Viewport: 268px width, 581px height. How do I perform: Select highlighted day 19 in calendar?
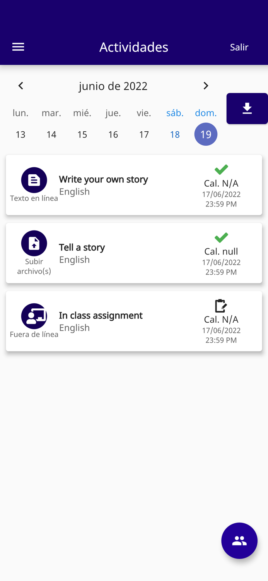click(x=206, y=134)
